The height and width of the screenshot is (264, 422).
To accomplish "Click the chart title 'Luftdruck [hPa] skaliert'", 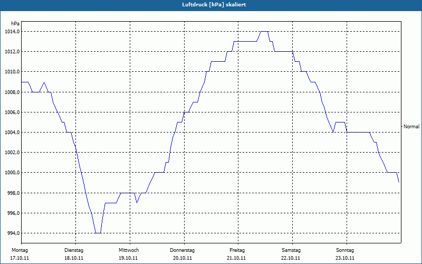I will pos(214,5).
